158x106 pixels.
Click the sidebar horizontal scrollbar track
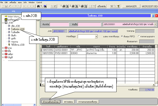28,105
